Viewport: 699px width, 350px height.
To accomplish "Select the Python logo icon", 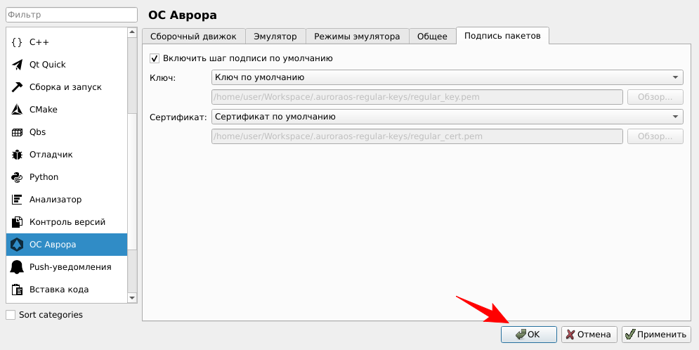I will coord(17,177).
